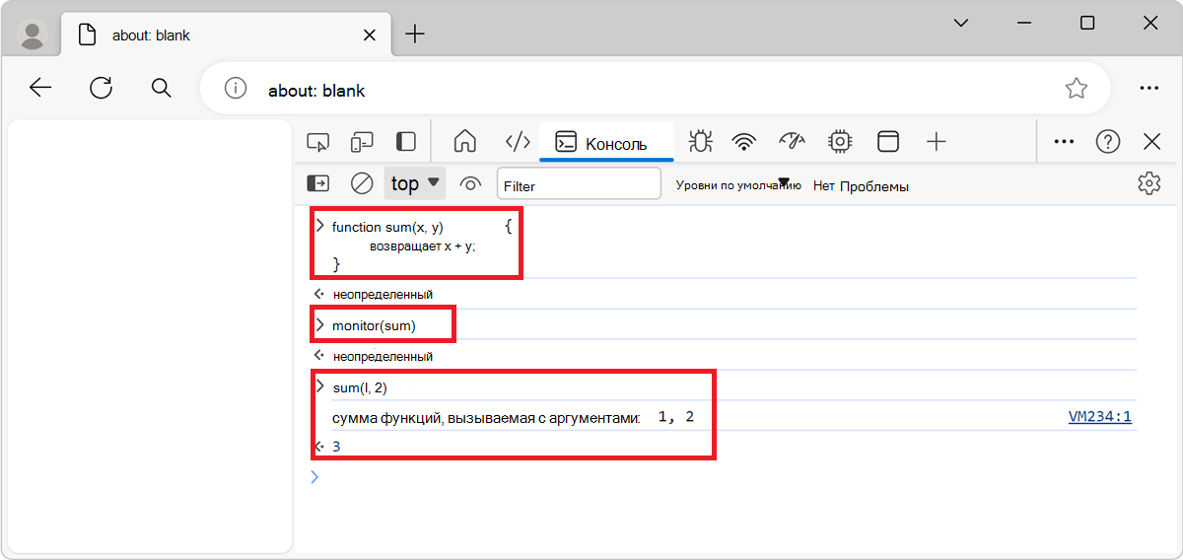Screen dimensions: 1183x560
Task: Open the Application window icon tool
Action: click(x=888, y=142)
